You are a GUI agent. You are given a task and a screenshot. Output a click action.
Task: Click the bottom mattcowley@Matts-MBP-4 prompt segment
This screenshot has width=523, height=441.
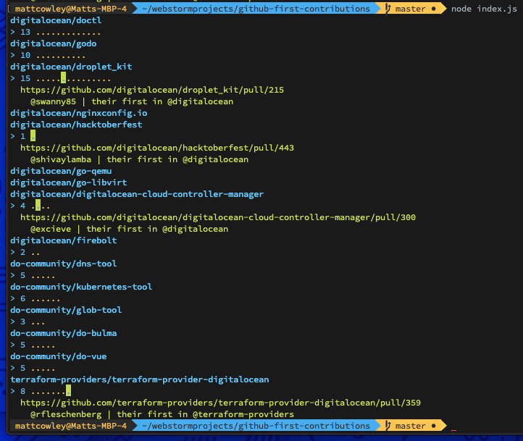coord(71,426)
